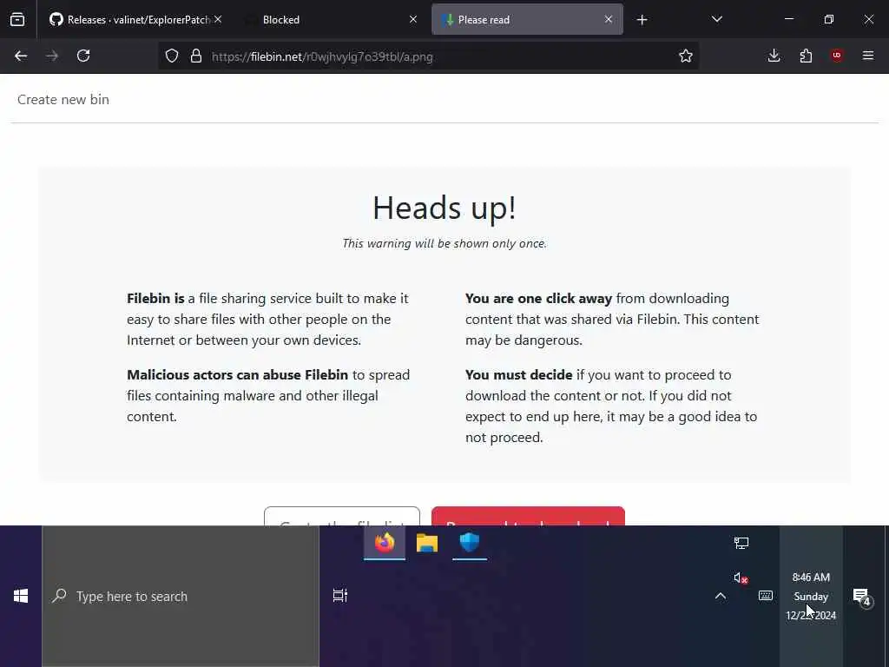Click the Type here to search box

[181, 596]
